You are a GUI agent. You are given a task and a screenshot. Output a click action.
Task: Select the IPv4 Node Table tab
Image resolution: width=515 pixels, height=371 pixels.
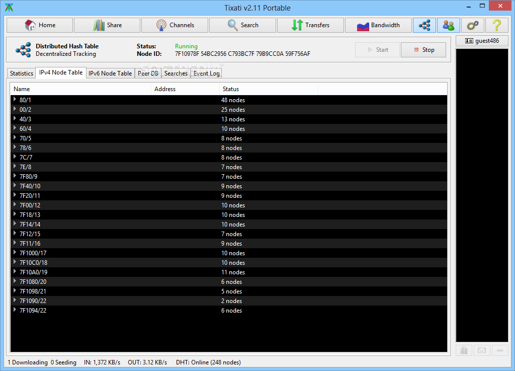click(61, 72)
